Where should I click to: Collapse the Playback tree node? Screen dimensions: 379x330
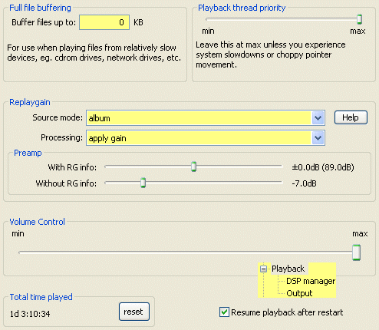point(263,269)
